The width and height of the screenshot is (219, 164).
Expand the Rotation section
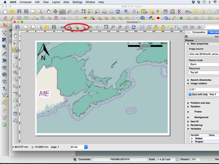(x=188, y=107)
